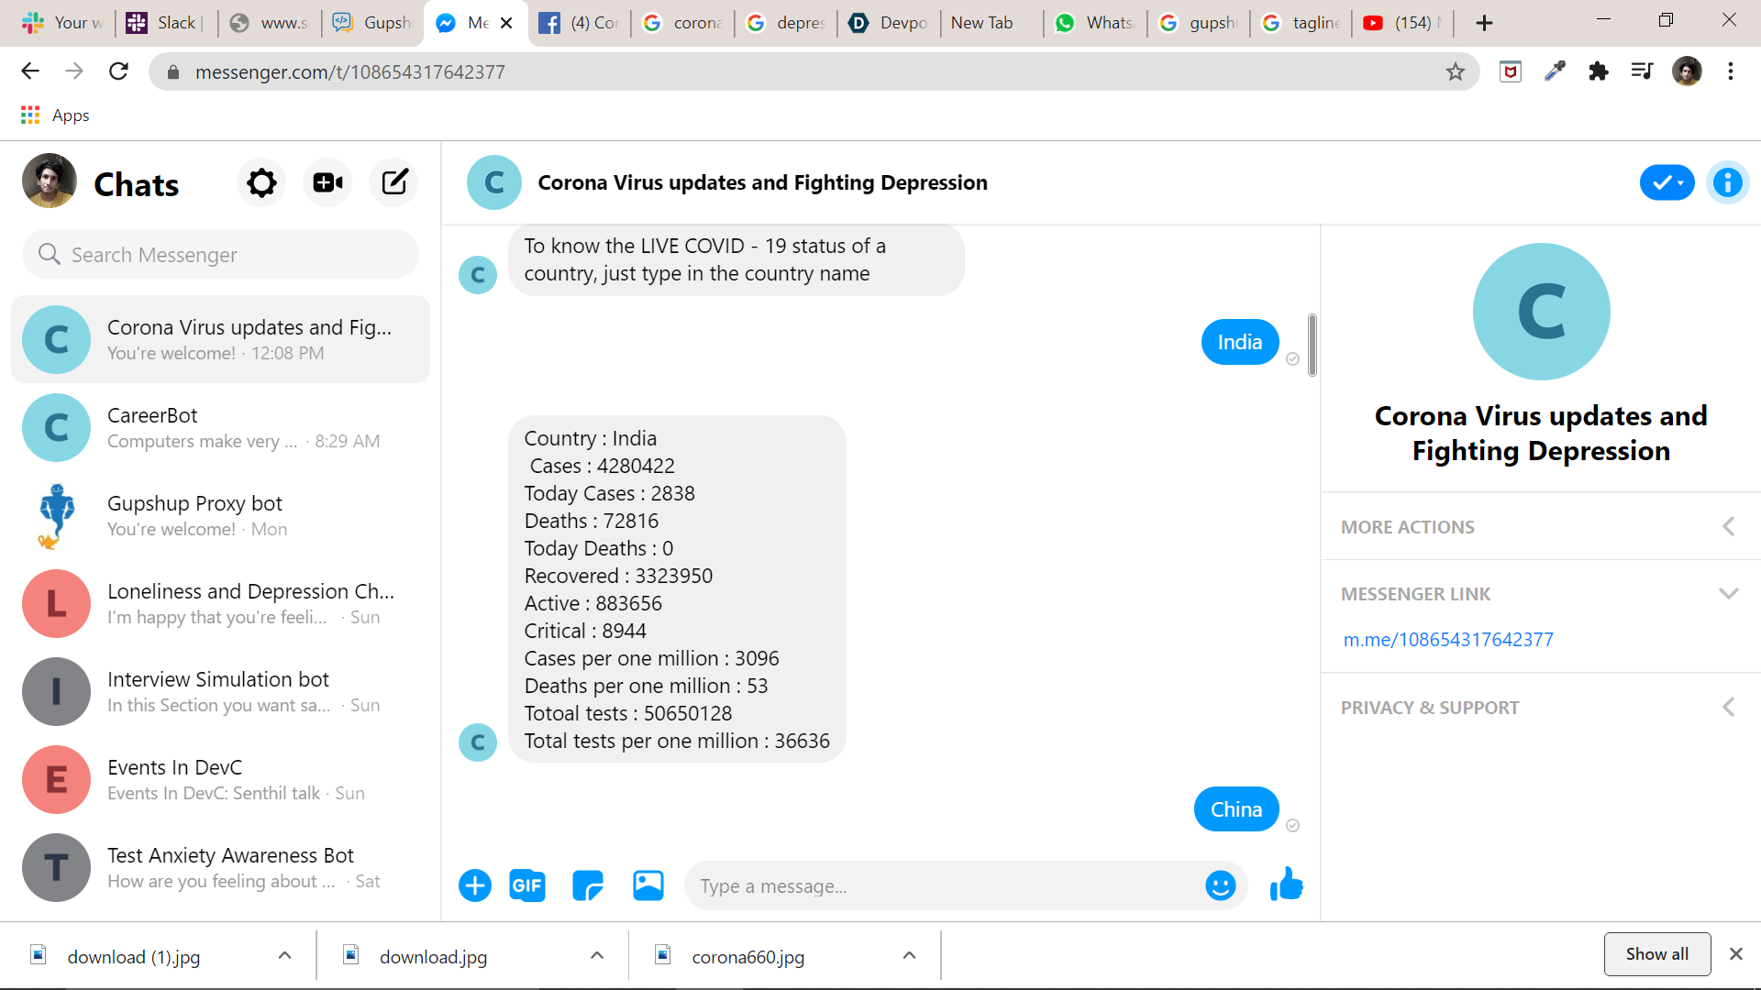This screenshot has width=1761, height=990.
Task: Send a thumbs-up like
Action: (x=1286, y=885)
